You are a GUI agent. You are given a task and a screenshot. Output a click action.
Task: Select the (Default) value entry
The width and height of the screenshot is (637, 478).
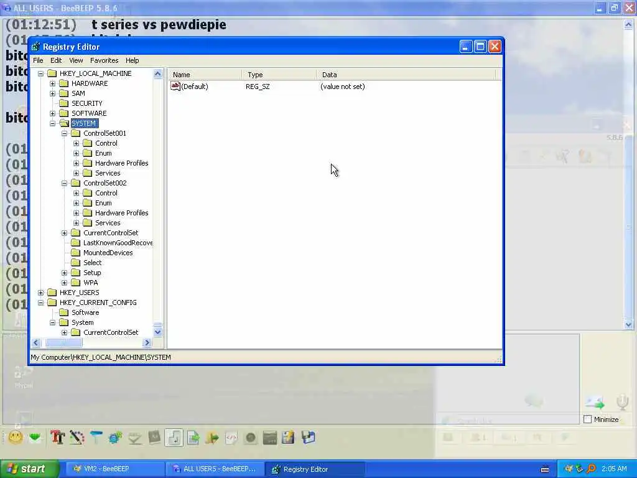tap(195, 87)
